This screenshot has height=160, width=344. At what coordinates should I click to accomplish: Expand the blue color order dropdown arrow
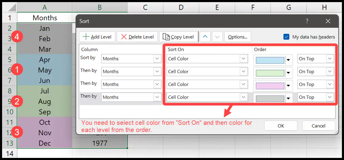point(288,60)
